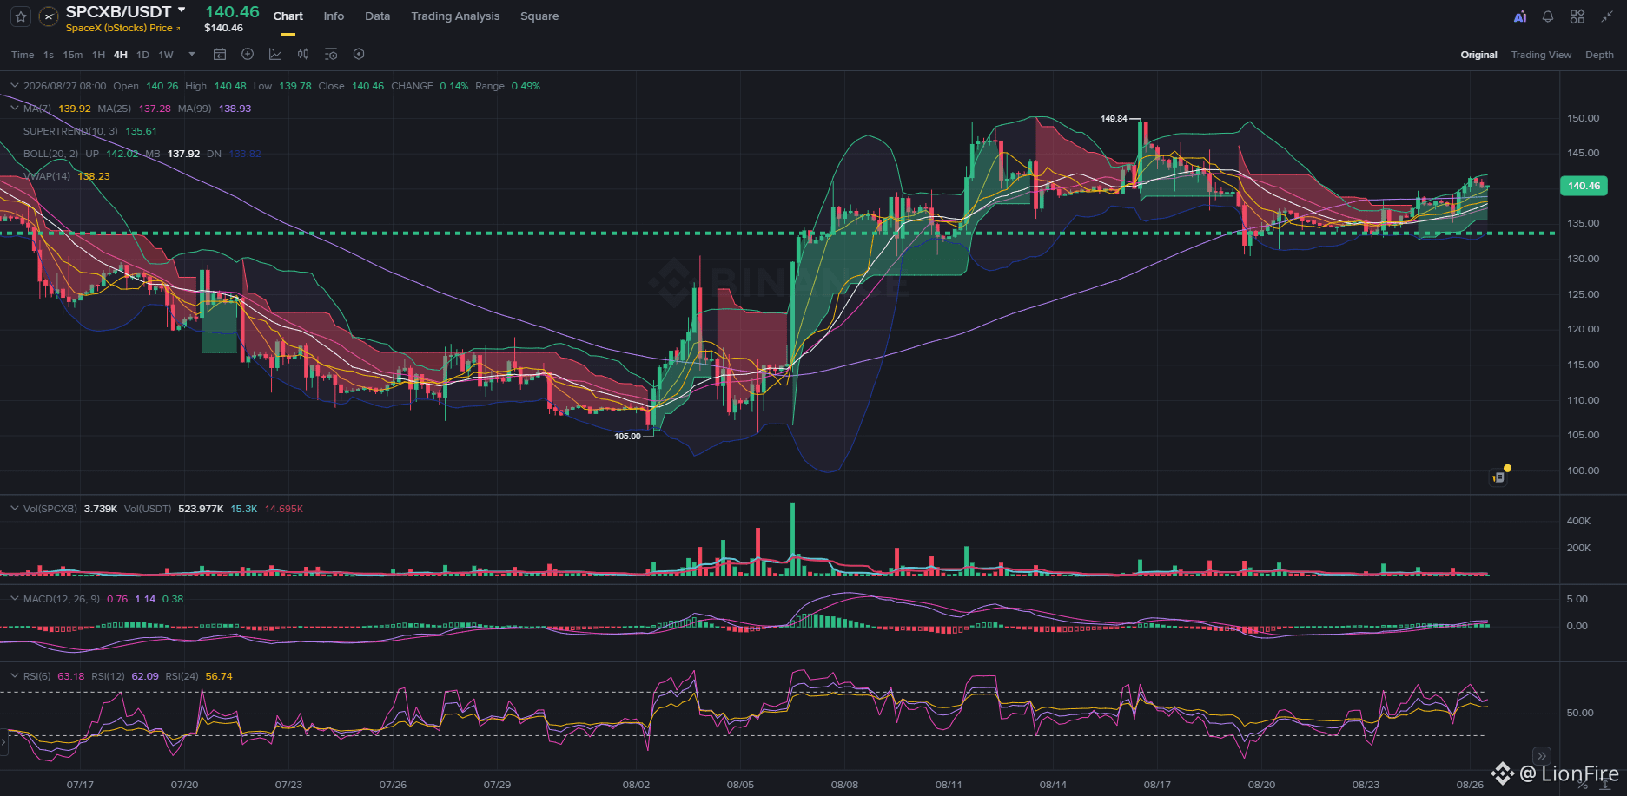The image size is (1627, 796).
Task: Open the Square tab
Action: tap(539, 16)
